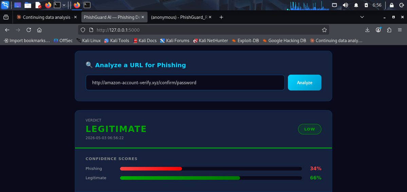Image resolution: width=407 pixels, height=192 pixels.
Task: Open the Kali Docs bookmark
Action: click(145, 40)
